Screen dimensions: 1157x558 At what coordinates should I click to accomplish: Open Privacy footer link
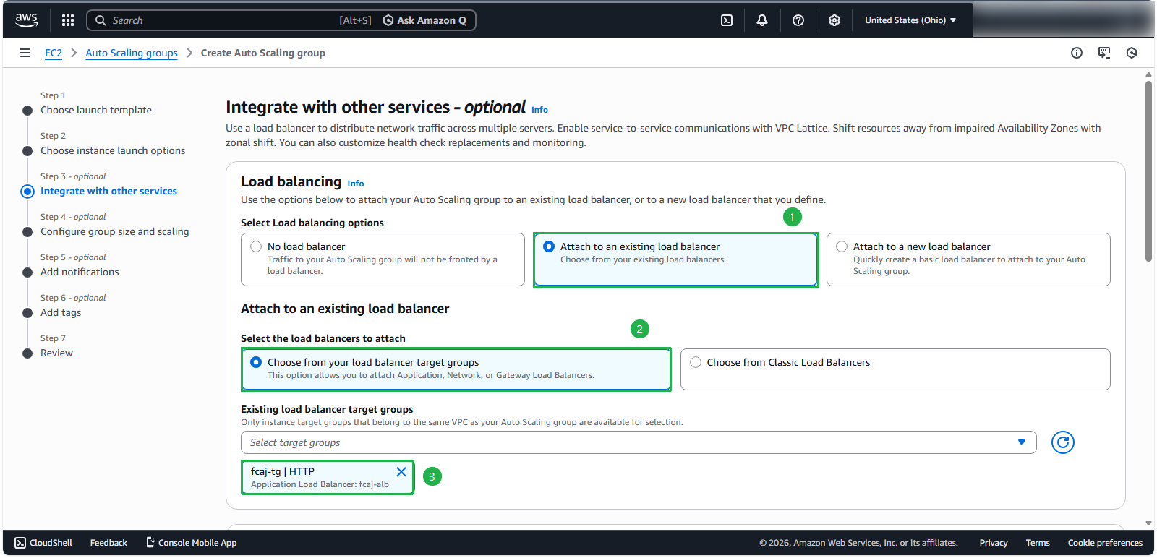click(993, 543)
